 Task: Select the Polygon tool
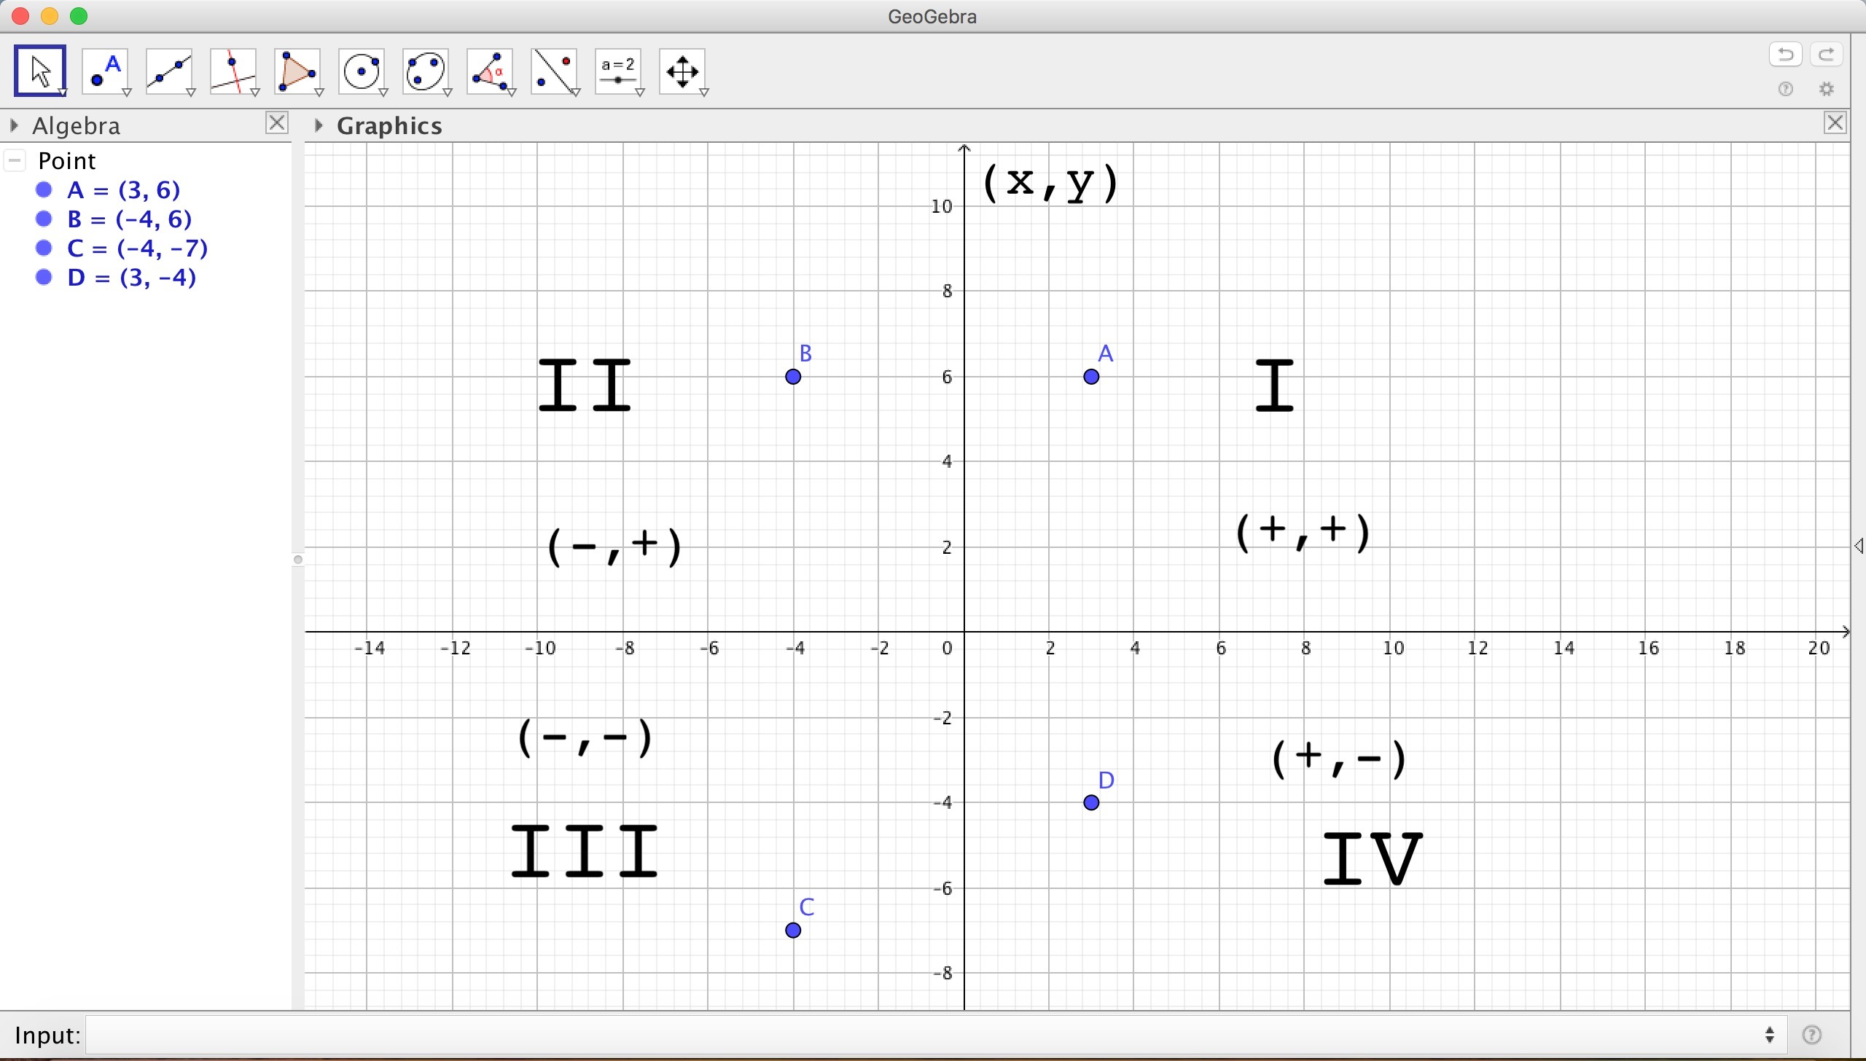(x=297, y=71)
